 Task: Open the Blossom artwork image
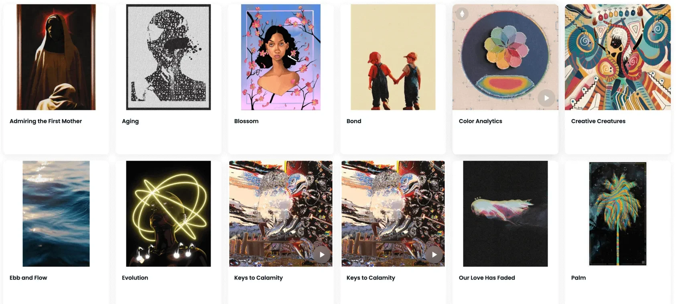point(281,57)
